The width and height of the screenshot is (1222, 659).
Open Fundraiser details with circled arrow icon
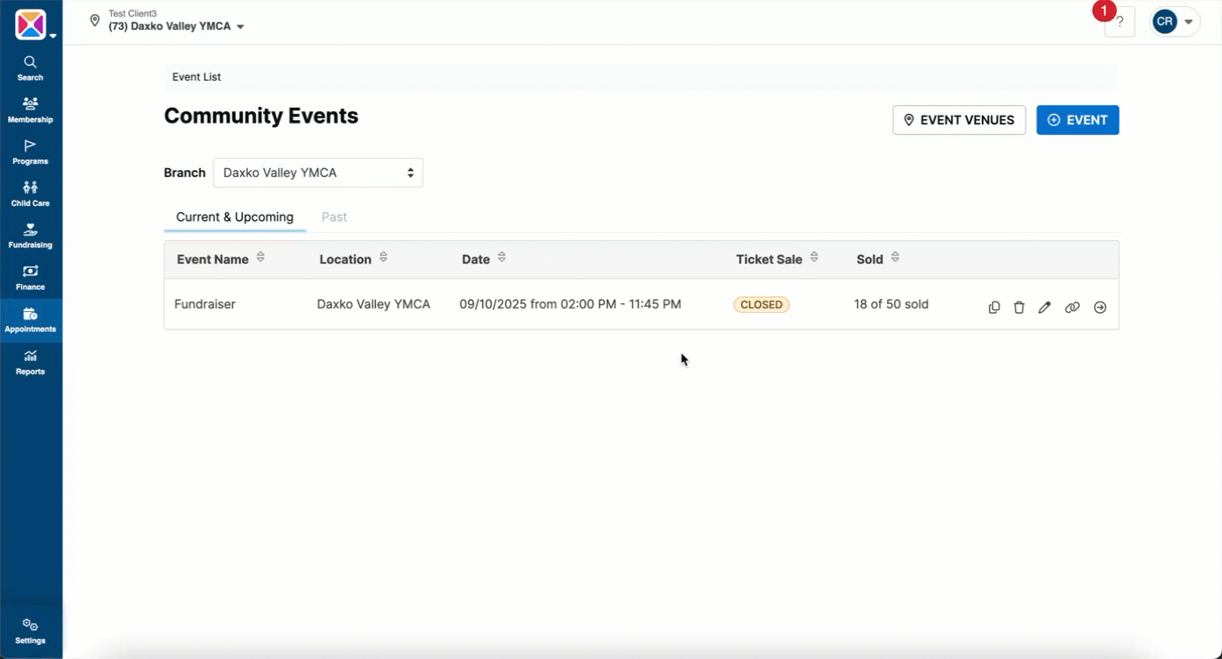[1100, 308]
